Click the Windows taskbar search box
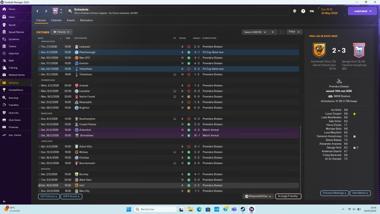Viewport: 380px width, 214px height. [155, 209]
